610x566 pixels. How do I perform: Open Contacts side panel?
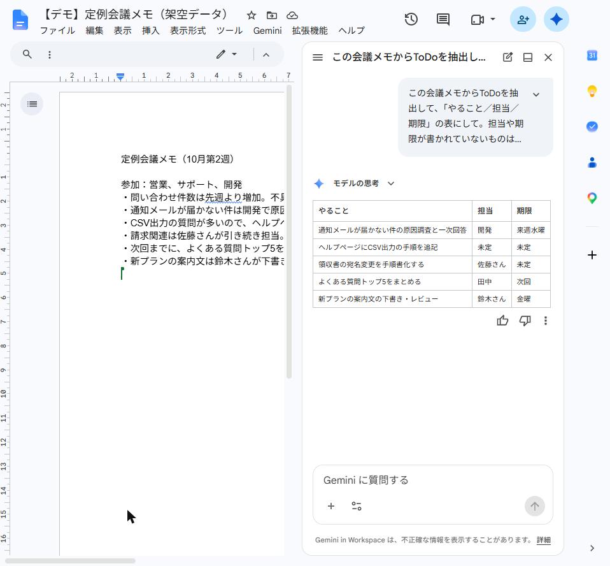[592, 163]
